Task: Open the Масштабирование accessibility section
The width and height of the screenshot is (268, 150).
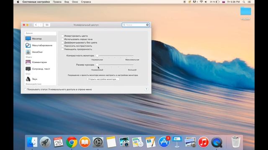Action: pyautogui.click(x=40, y=45)
